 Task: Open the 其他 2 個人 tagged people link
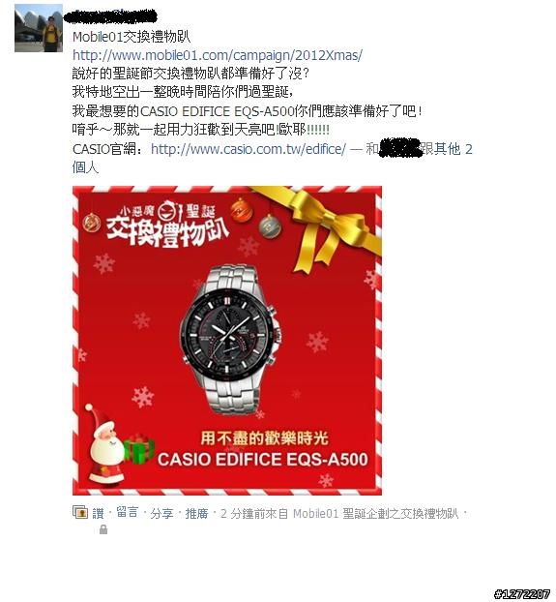click(x=273, y=158)
